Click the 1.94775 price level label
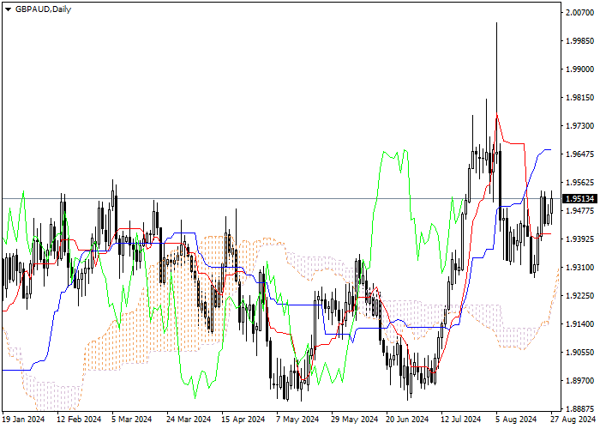The image size is (600, 429). point(580,211)
